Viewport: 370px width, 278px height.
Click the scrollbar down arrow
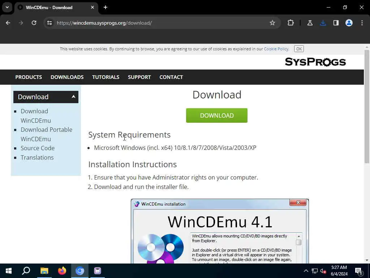coord(367,260)
